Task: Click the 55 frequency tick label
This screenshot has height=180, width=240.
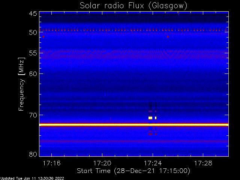Action: tap(33, 53)
